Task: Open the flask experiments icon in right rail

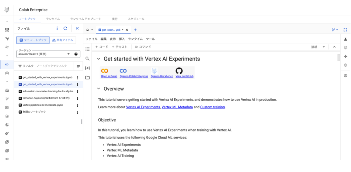Action: tap(345, 39)
